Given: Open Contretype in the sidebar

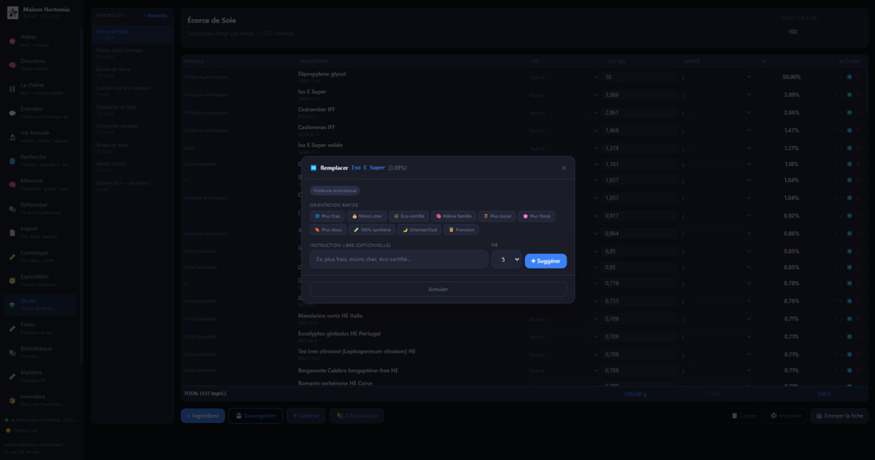Looking at the screenshot, I should coord(41,256).
